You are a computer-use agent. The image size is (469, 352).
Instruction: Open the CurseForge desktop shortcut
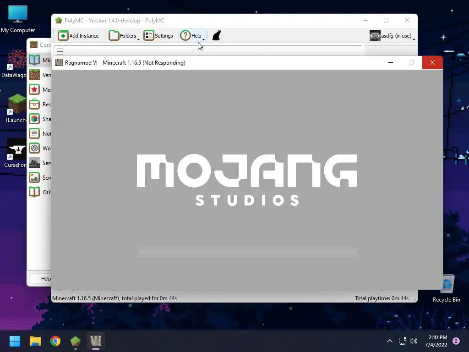(x=15, y=153)
